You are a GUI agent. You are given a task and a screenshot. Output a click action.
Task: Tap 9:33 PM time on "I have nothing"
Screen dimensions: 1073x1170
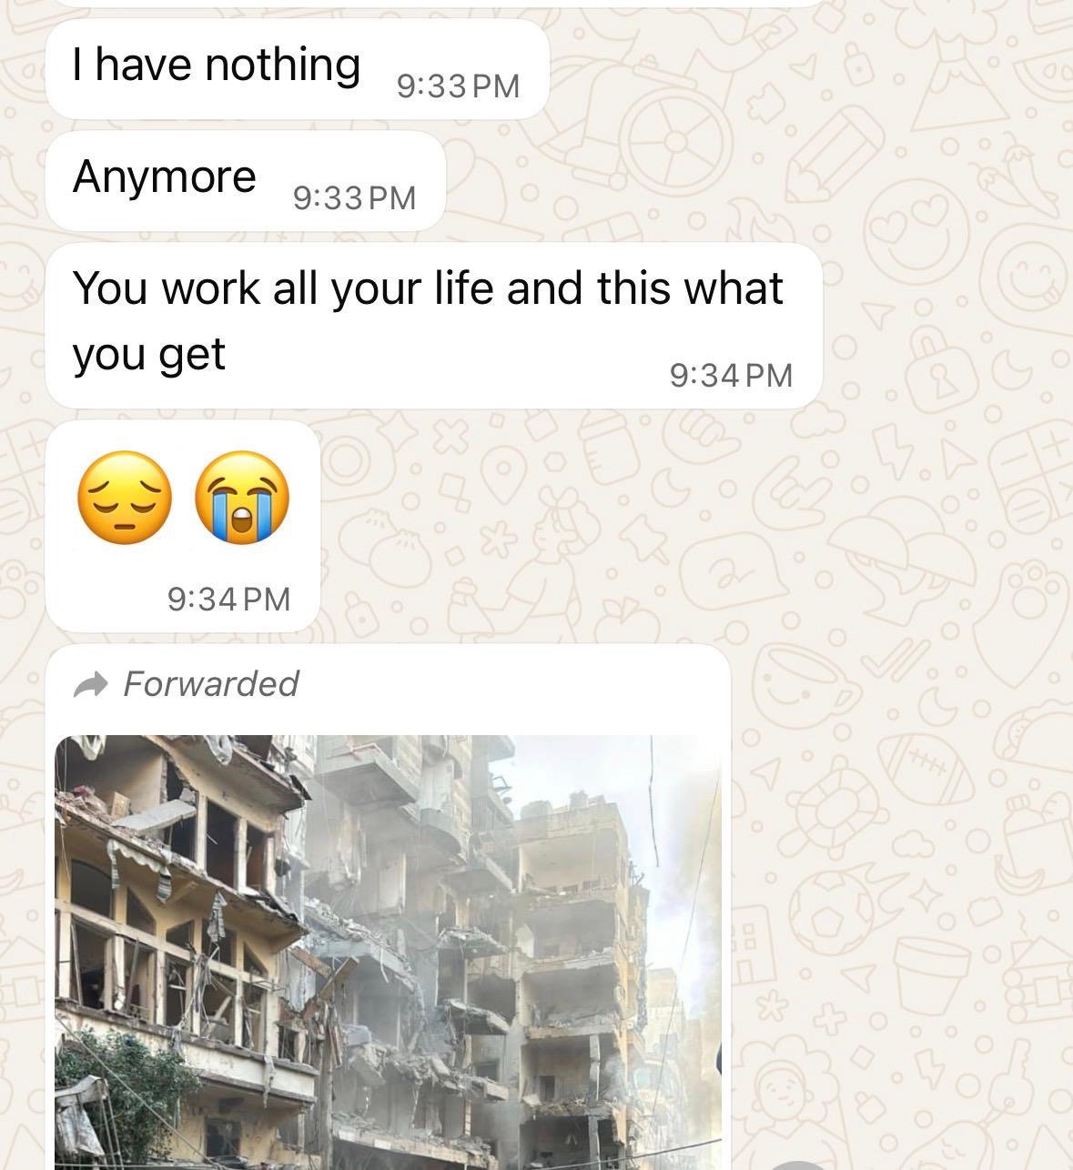click(458, 86)
